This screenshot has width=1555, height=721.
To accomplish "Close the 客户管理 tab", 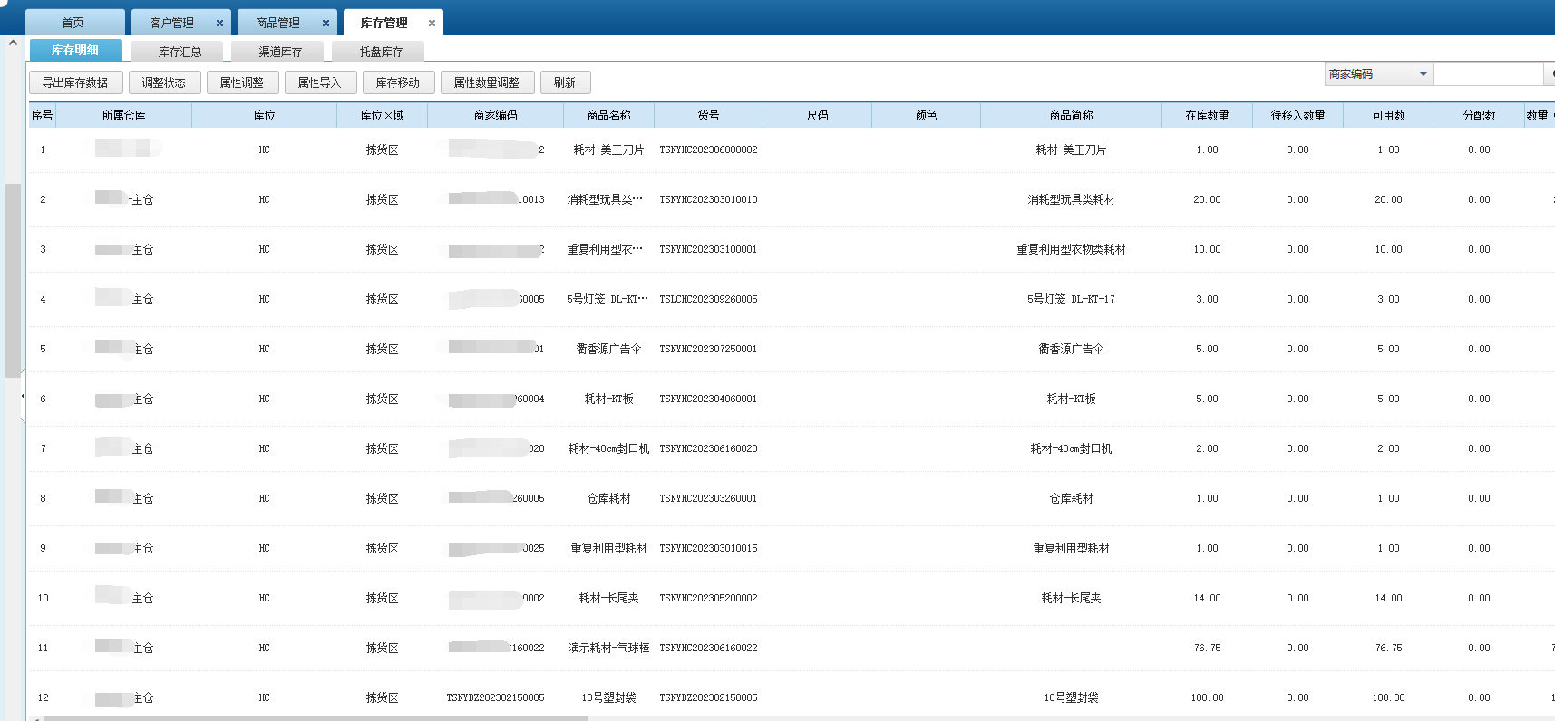I will coord(219,24).
